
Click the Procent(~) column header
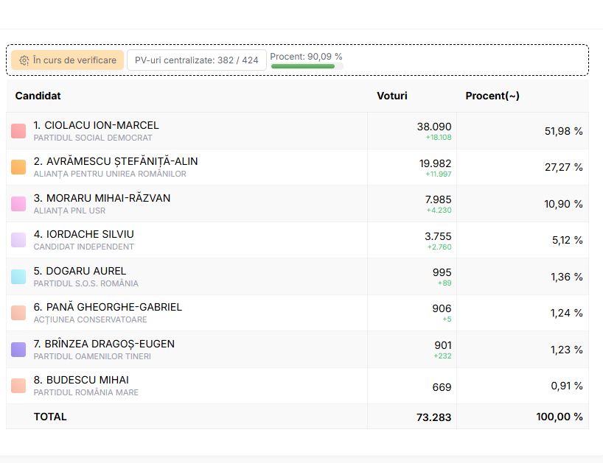(x=492, y=96)
